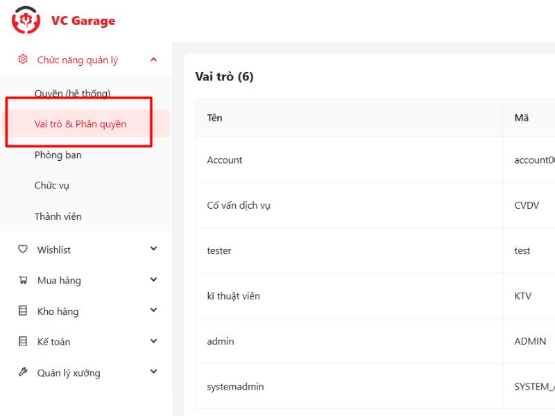Click the wrench icon for Quản lý xưởng
This screenshot has width=555, height=416.
pyautogui.click(x=23, y=372)
